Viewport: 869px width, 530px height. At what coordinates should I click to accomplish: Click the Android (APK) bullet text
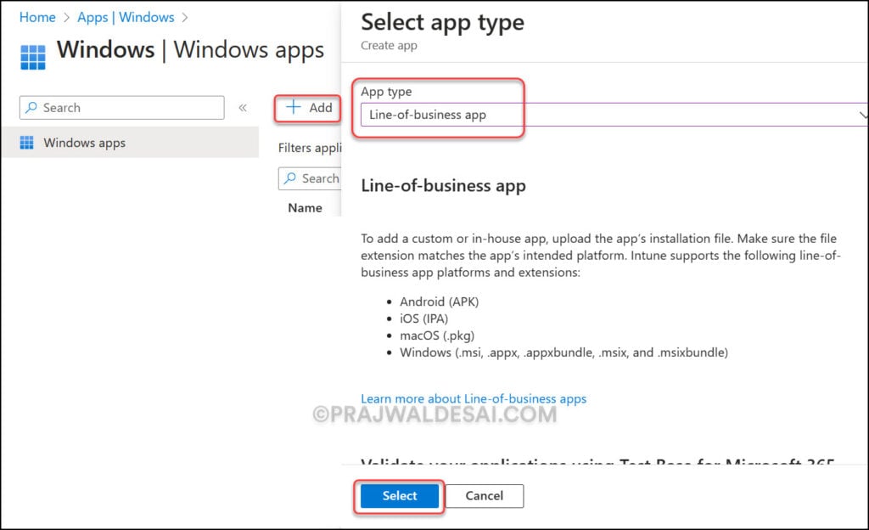tap(440, 302)
